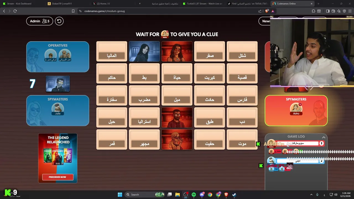Screen dimensions: 354x199
Task: Pick the موت card
Action: click(x=242, y=140)
